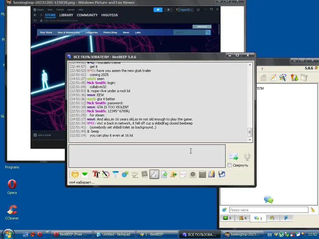The height and width of the screenshot is (239, 319).
Task: Click the notepad with pencil icon
Action: point(212,174)
